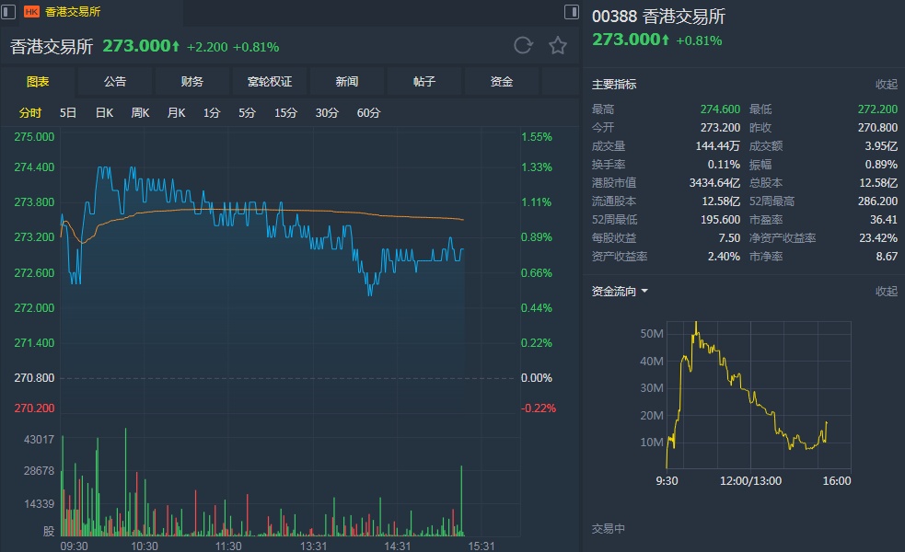Click the 52周最高 value 286.200
The width and height of the screenshot is (905, 552).
(x=878, y=201)
